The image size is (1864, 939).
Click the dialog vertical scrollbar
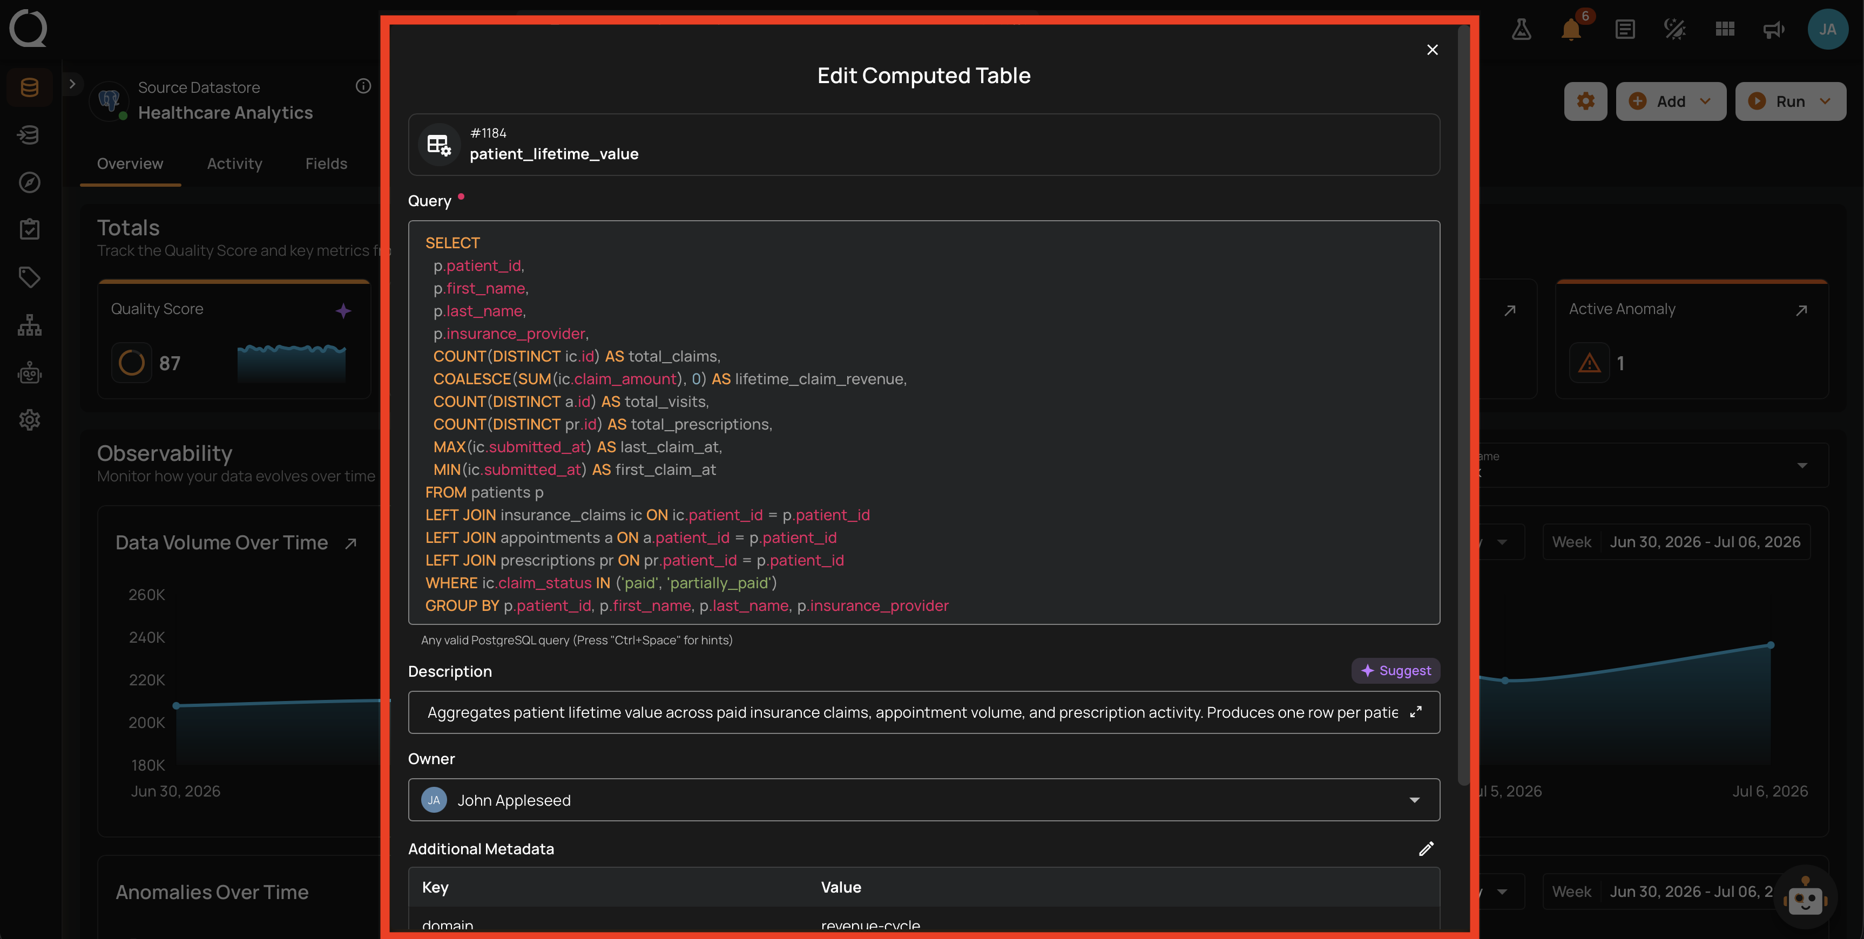pos(1463,405)
